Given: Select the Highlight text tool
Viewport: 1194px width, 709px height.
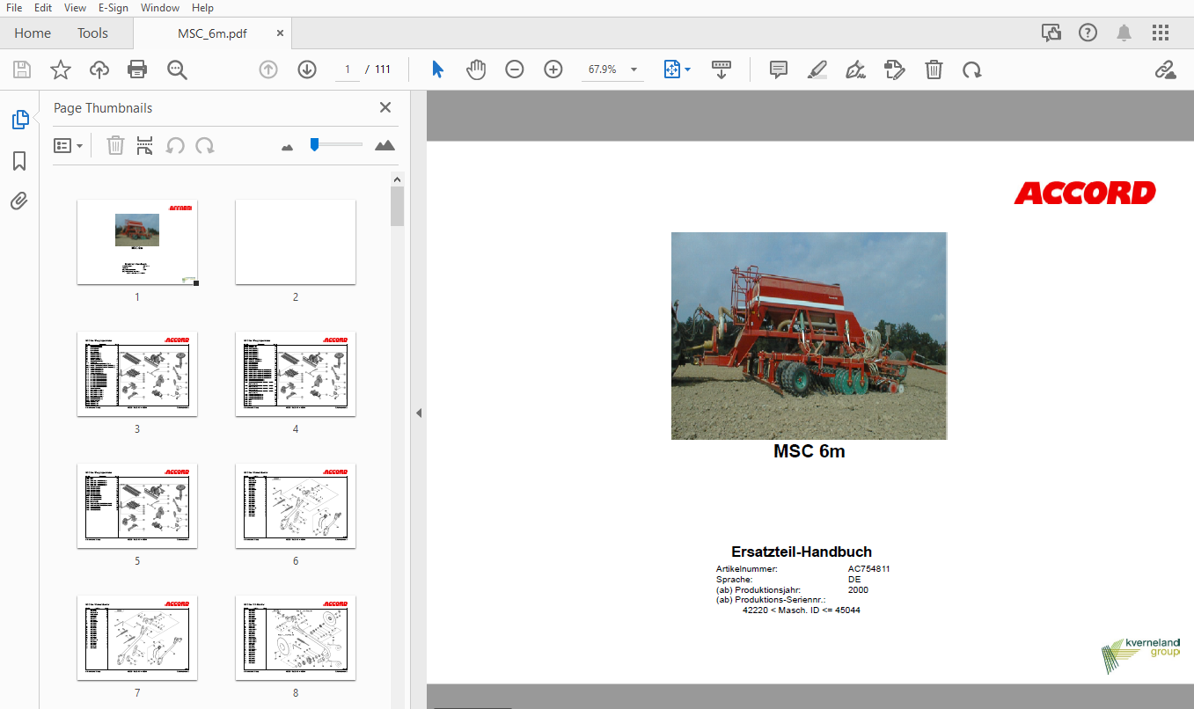Looking at the screenshot, I should click(817, 69).
